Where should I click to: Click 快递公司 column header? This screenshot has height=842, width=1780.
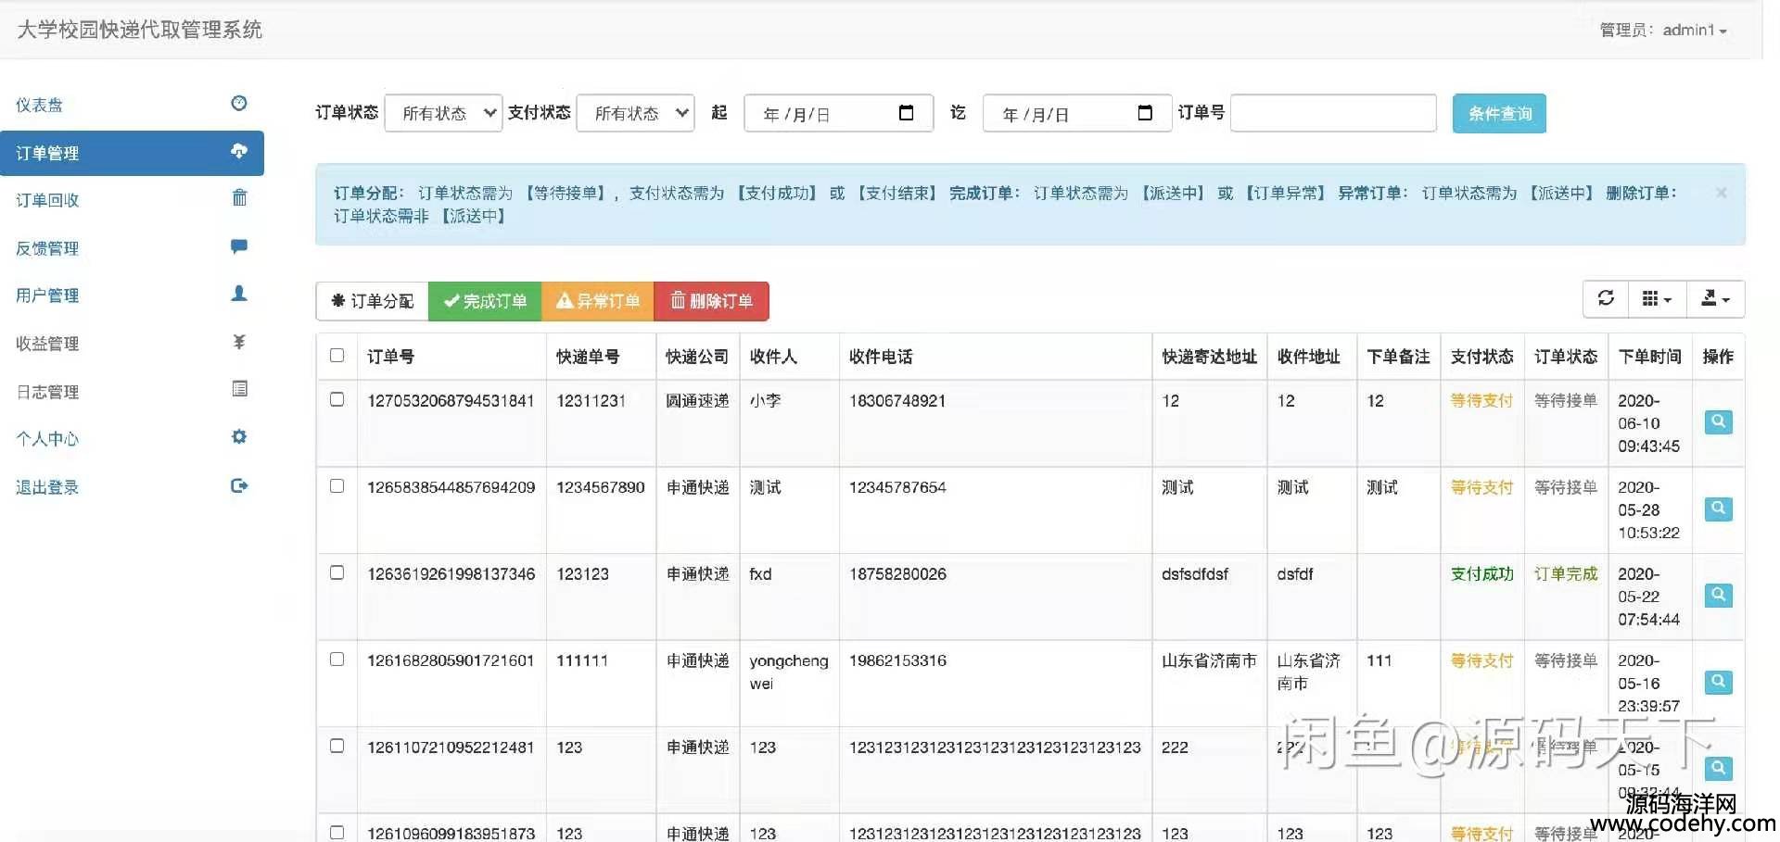click(x=697, y=357)
